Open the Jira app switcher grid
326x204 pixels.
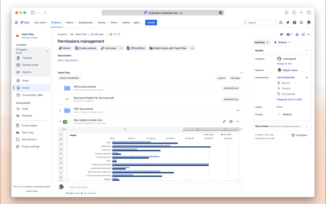tap(16, 22)
